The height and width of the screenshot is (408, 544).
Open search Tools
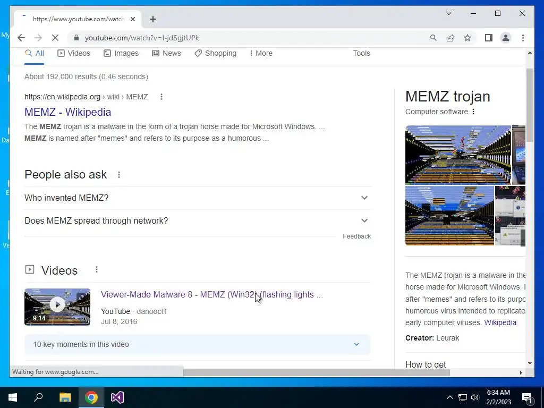click(361, 54)
